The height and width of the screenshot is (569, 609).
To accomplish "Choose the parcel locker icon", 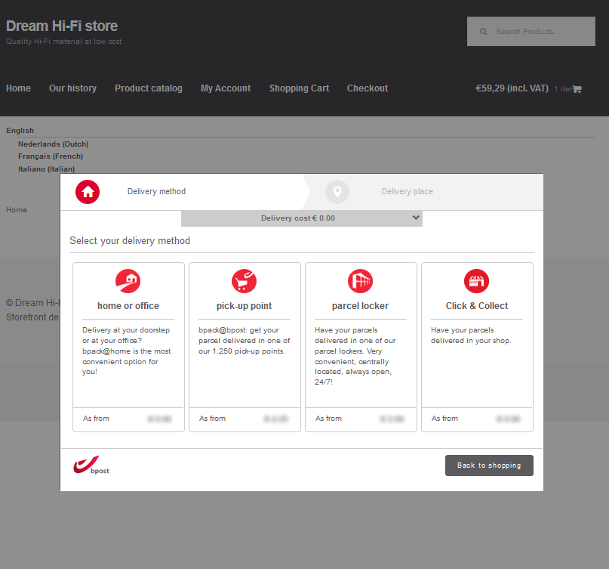I will click(x=361, y=281).
